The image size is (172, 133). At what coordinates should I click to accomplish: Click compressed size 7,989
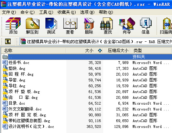point(123,63)
